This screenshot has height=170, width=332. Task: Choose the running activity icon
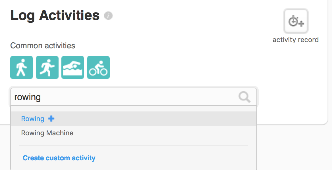pos(47,68)
